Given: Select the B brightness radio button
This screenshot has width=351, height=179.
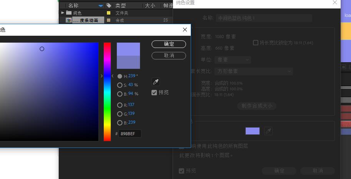Looking at the screenshot, I should point(120,94).
